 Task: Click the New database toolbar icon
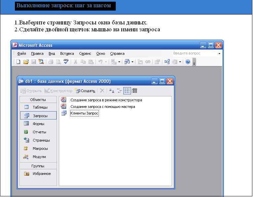(18, 62)
